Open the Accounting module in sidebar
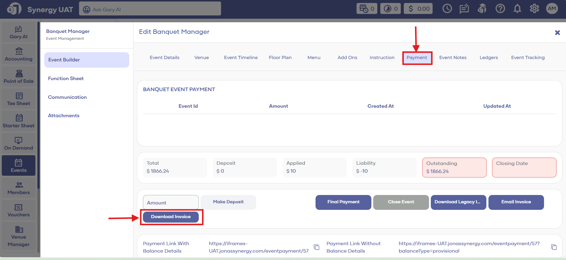Viewport: 566px width, 260px height. pyautogui.click(x=18, y=55)
